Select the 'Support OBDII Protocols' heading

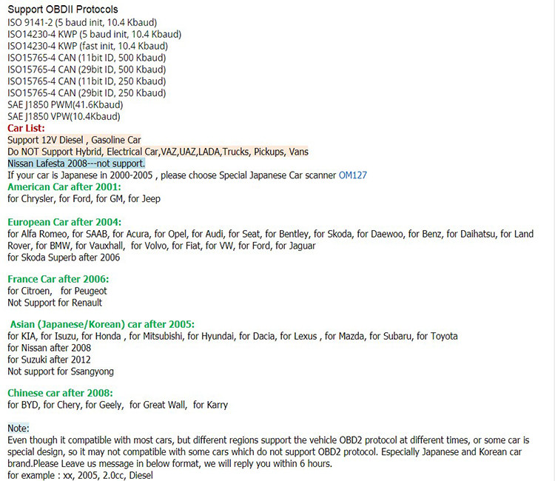63,10
